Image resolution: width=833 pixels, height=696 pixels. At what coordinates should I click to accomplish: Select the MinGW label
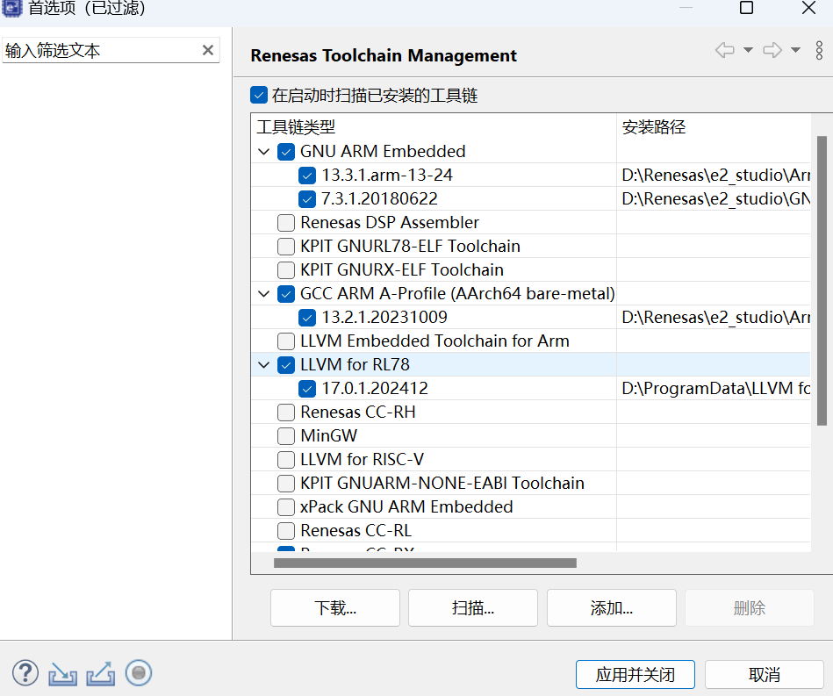329,436
